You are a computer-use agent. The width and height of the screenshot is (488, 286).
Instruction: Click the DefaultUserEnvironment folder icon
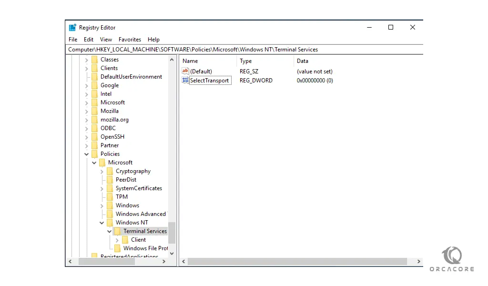point(95,77)
